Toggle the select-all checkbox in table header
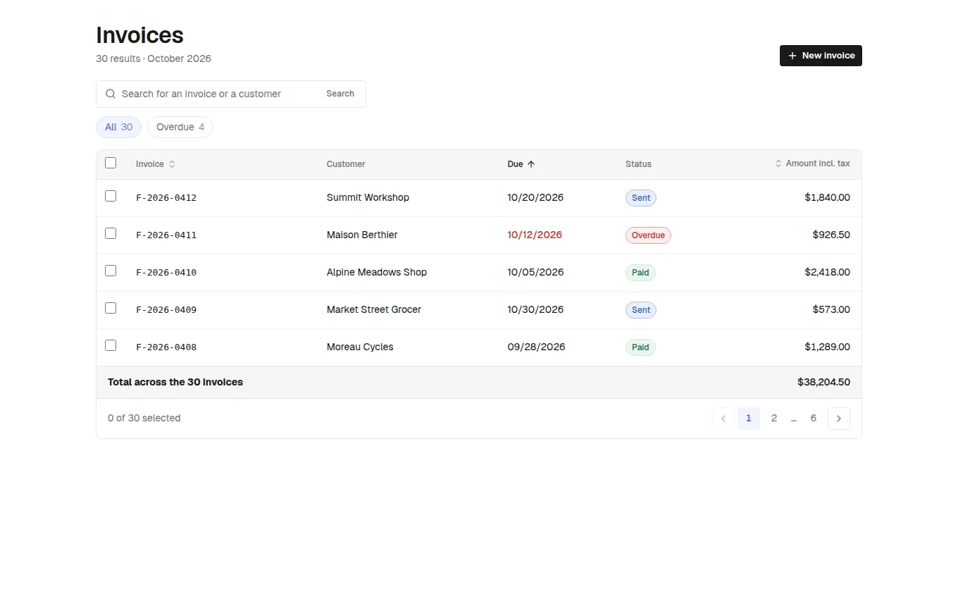 (x=111, y=163)
